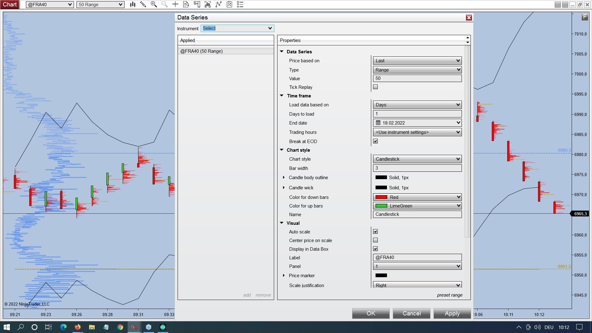This screenshot has height=333, width=592.
Task: Enable the Tick Replay checkbox
Action: [375, 87]
